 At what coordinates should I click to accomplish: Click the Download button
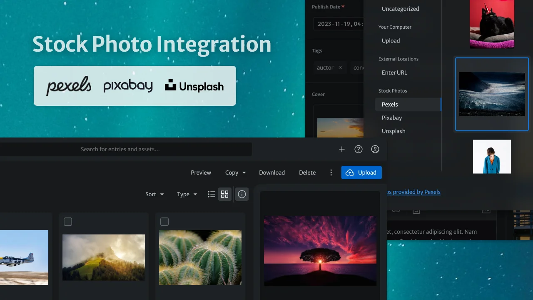271,172
